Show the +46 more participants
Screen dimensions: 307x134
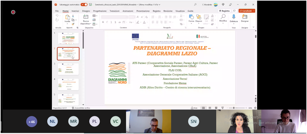(32, 122)
